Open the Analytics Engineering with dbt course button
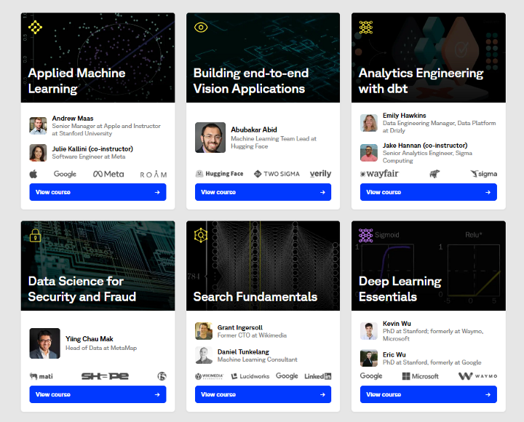The width and height of the screenshot is (524, 422). click(x=429, y=192)
